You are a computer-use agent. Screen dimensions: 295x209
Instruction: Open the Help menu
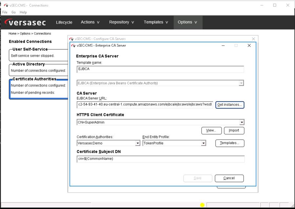23,12
